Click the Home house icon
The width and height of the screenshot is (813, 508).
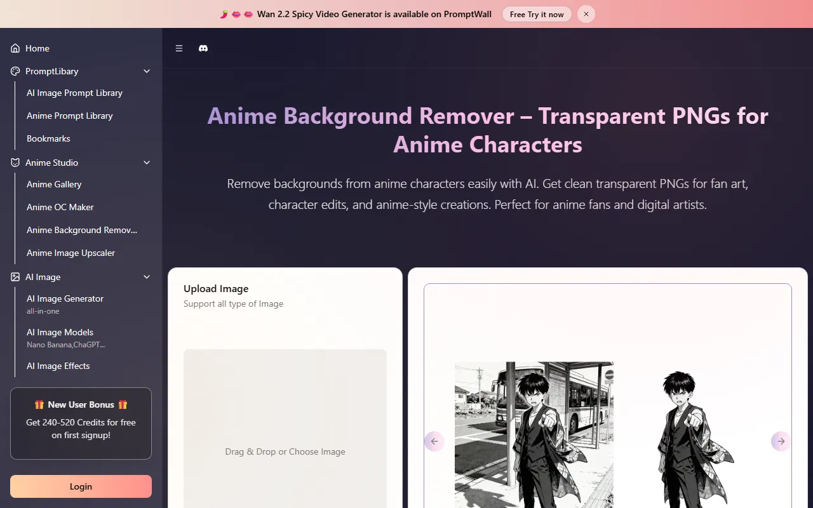(15, 48)
